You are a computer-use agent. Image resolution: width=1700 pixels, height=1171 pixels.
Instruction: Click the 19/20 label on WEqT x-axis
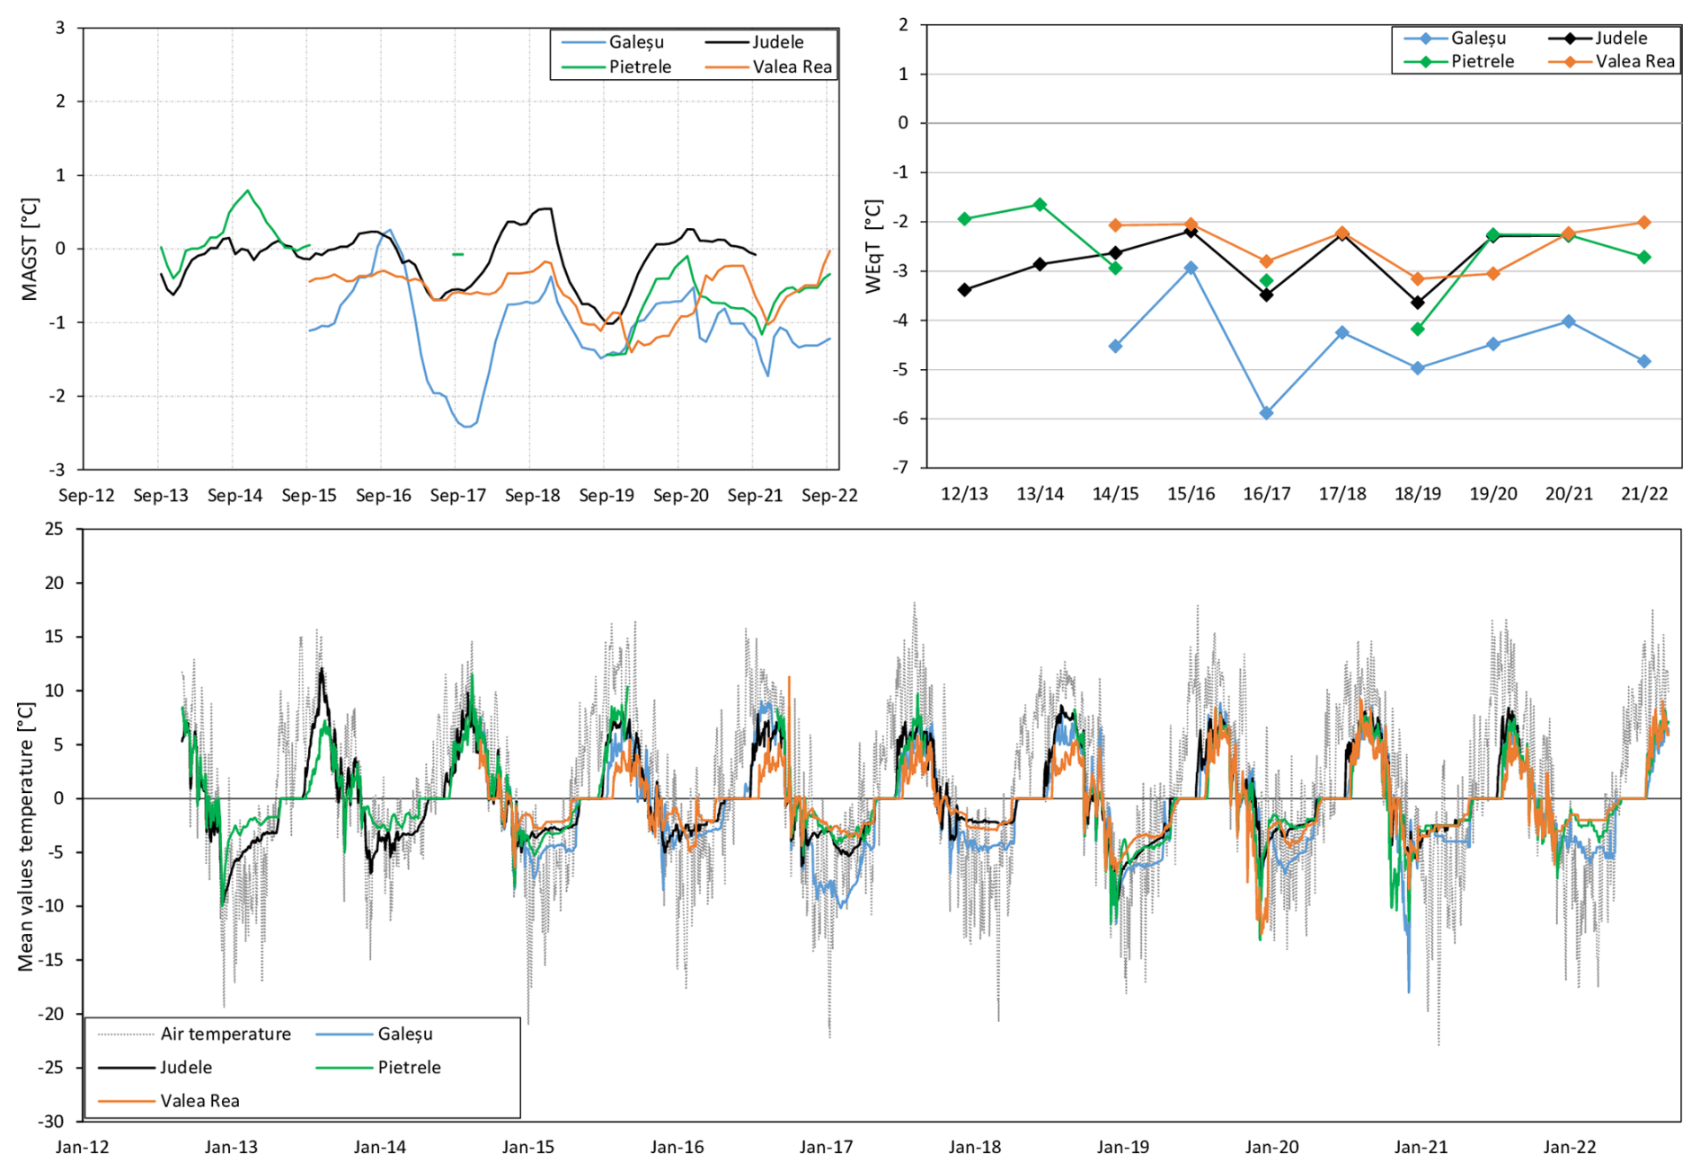[x=1492, y=494]
